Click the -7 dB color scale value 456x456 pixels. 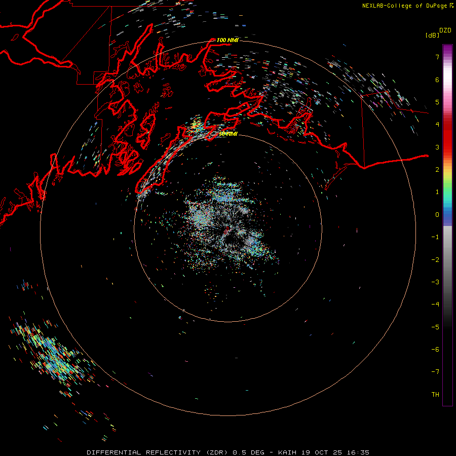pyautogui.click(x=435, y=372)
